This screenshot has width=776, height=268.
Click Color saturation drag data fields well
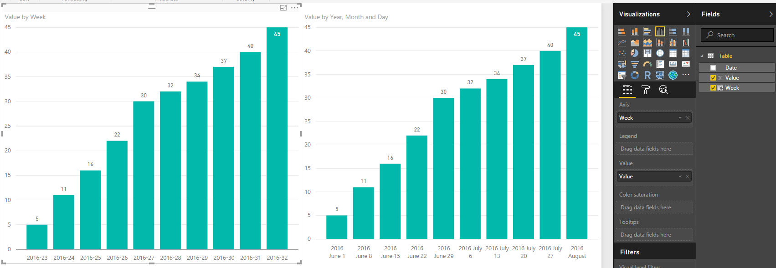coord(654,207)
